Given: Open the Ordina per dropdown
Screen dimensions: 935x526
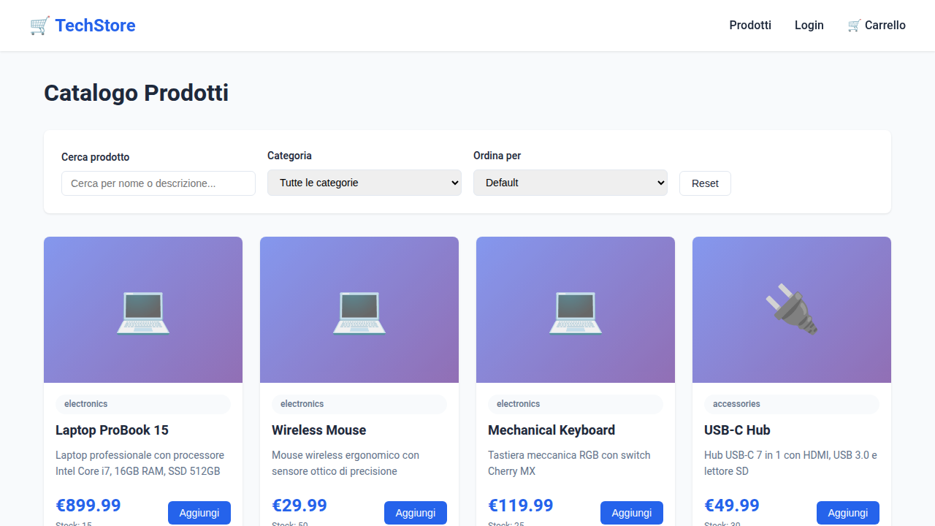Looking at the screenshot, I should [570, 183].
